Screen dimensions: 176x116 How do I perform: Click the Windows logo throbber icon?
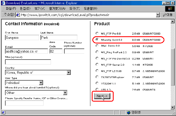pyautogui.click(x=170, y=9)
